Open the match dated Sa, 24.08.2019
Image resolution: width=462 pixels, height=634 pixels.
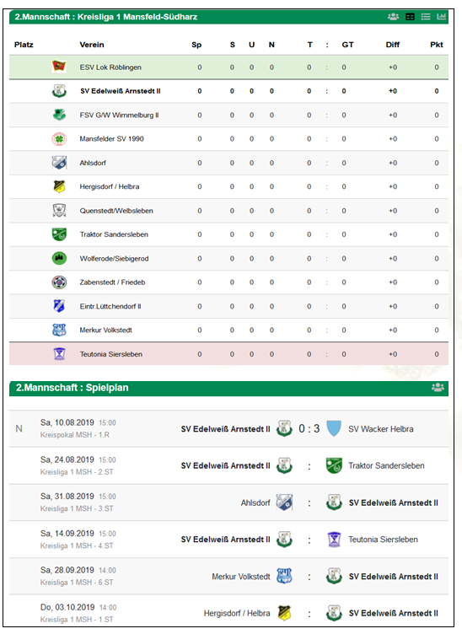point(67,459)
